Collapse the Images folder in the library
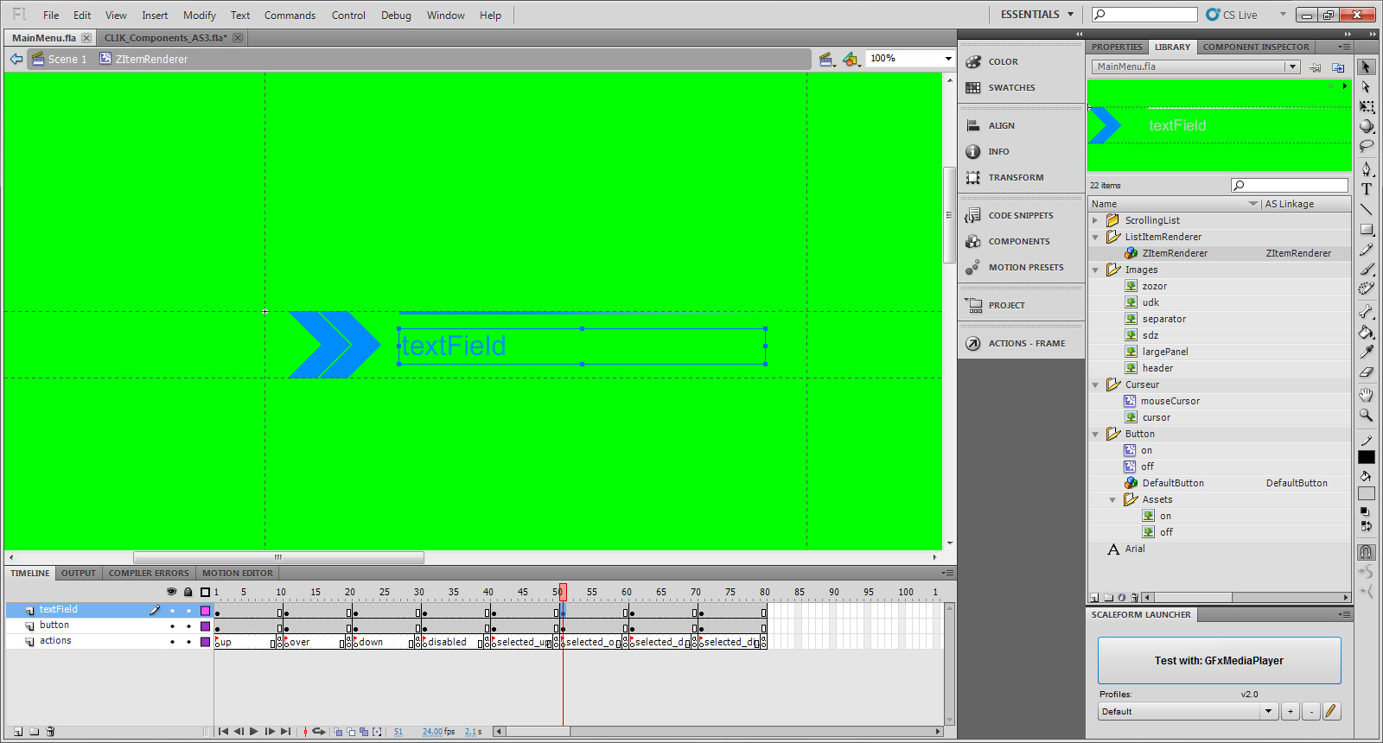1383x743 pixels. (x=1096, y=270)
